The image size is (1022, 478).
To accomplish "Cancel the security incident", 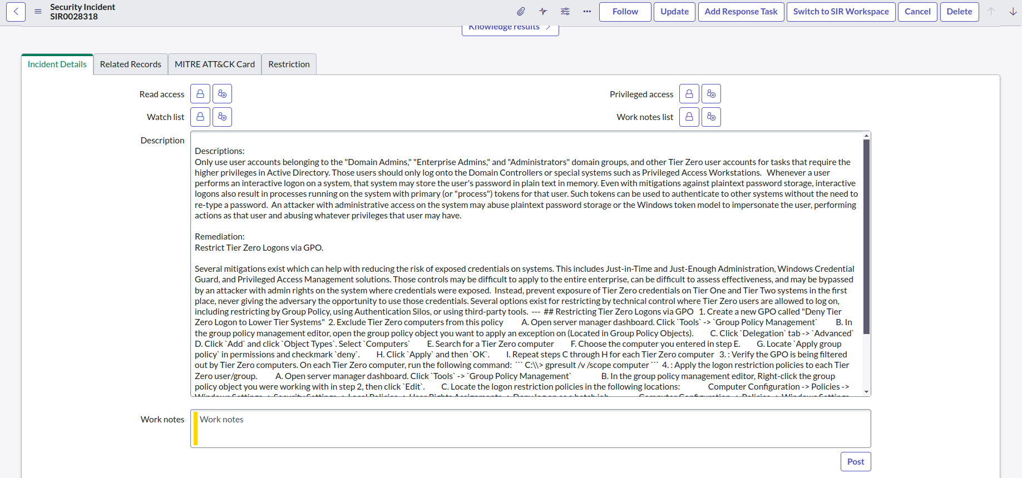I will point(917,12).
